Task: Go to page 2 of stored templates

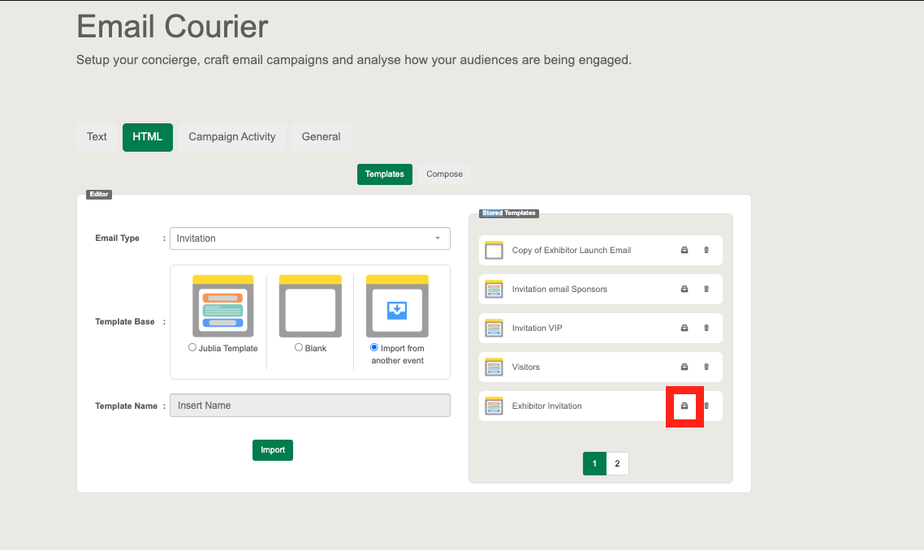Action: tap(617, 464)
